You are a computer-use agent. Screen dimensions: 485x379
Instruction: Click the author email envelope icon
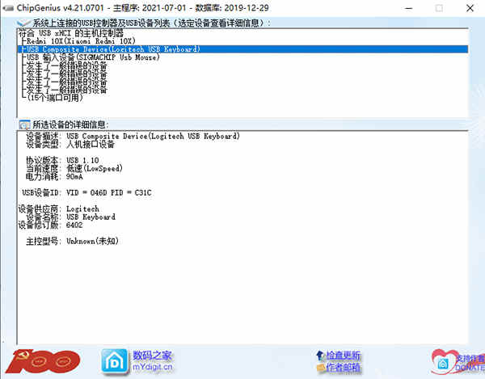321,367
